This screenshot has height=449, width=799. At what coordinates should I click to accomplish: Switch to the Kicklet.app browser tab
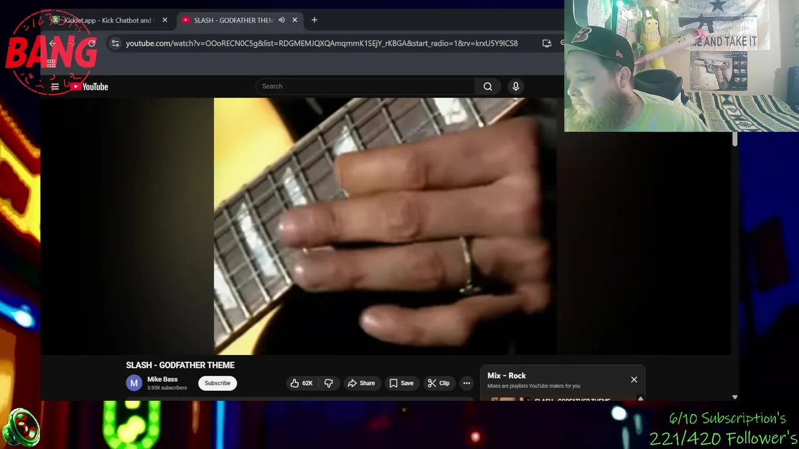(x=109, y=20)
